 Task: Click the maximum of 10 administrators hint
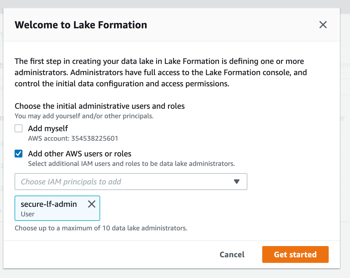(101, 228)
